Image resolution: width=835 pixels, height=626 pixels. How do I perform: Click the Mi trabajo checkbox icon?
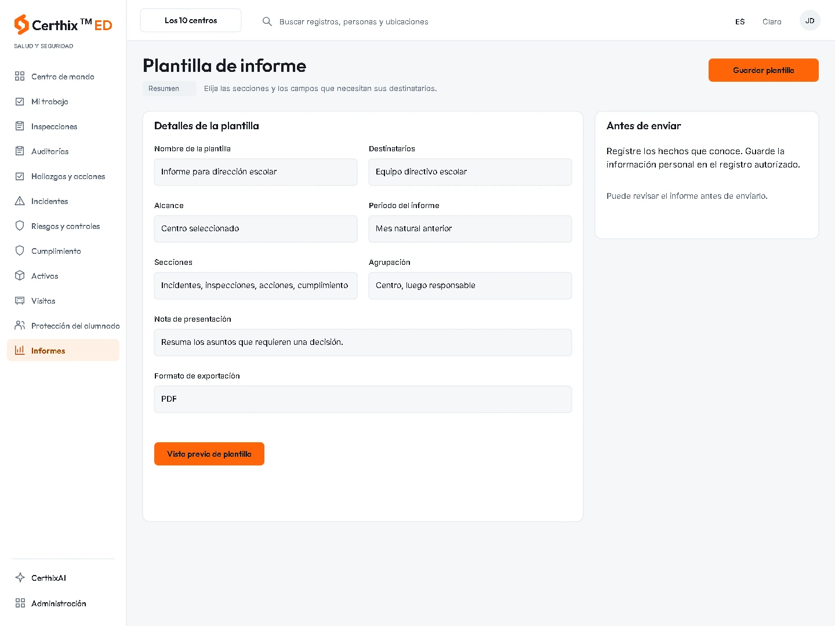pos(20,101)
